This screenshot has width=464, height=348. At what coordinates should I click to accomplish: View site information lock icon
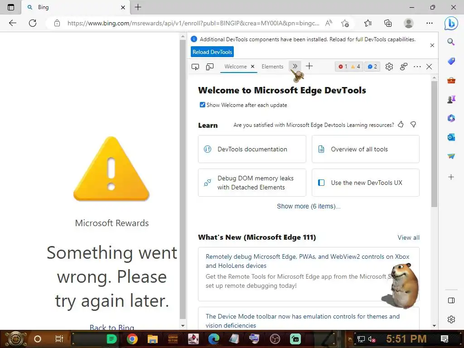click(57, 23)
